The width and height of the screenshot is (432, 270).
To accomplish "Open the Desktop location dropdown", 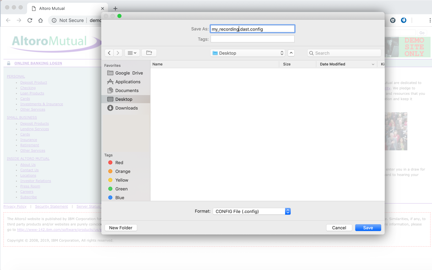I will [x=248, y=53].
